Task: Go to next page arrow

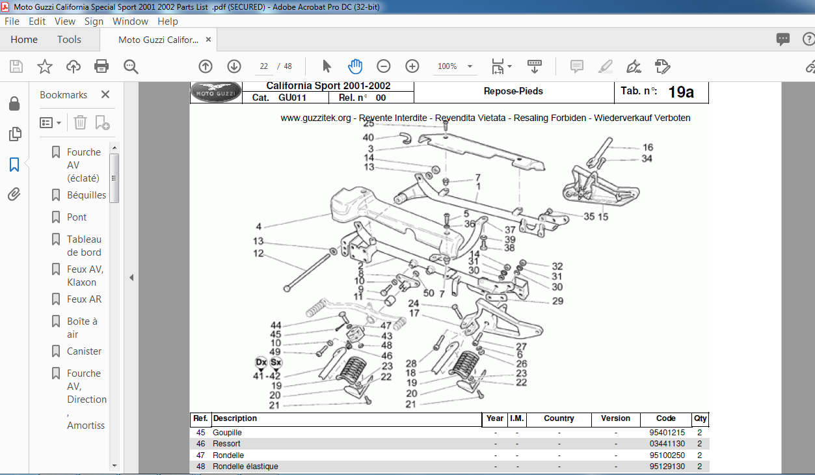Action: [234, 66]
